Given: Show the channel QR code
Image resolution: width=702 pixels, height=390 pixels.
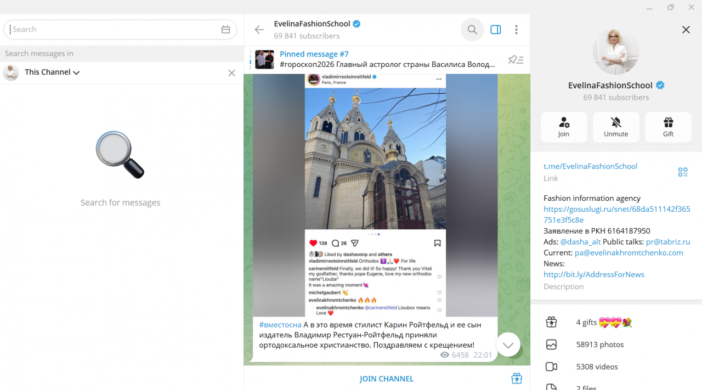Looking at the screenshot, I should tap(683, 172).
